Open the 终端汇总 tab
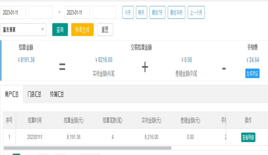The height and width of the screenshot is (155, 268). (57, 94)
